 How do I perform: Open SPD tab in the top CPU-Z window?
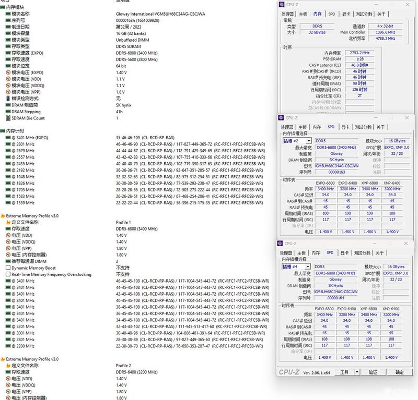(332, 14)
